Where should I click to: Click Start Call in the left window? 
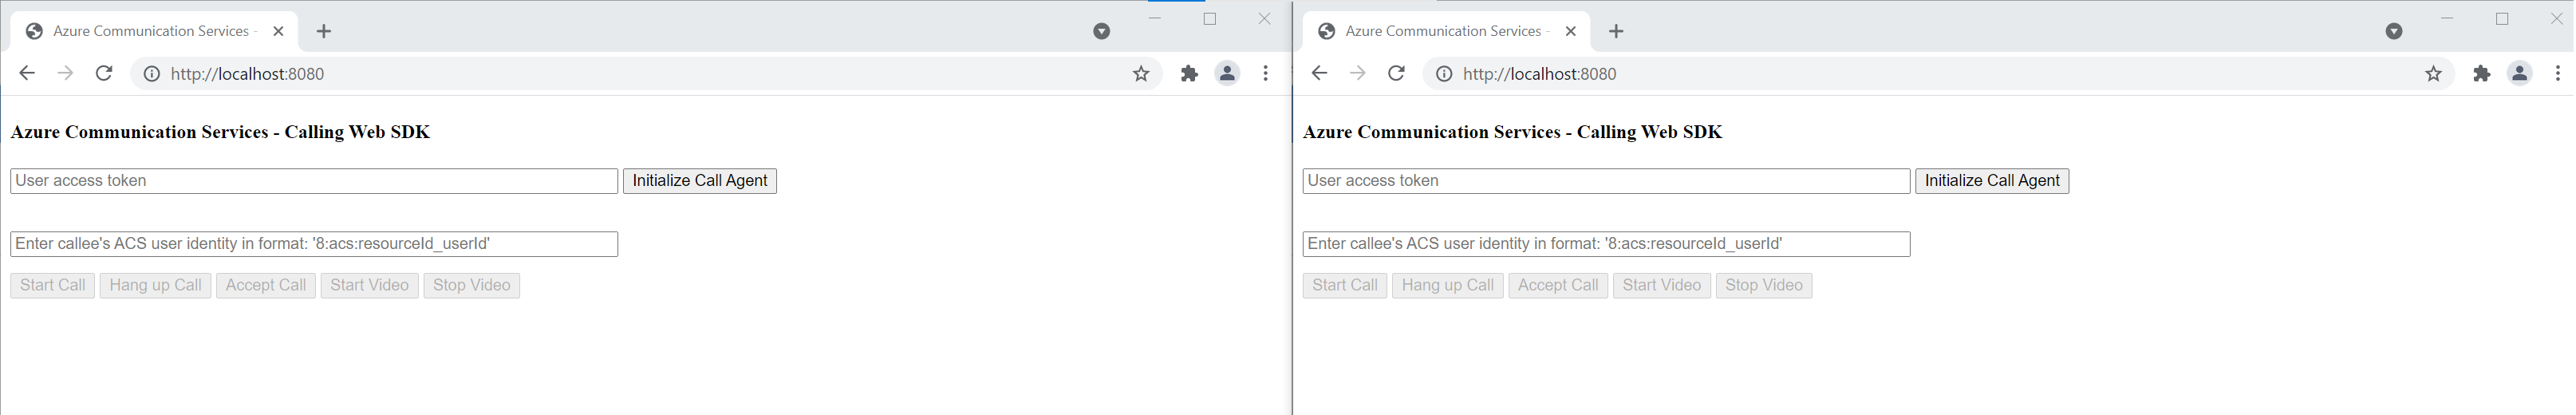point(53,285)
